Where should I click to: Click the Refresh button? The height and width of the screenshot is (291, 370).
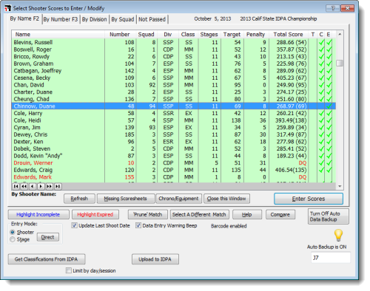pyautogui.click(x=79, y=199)
